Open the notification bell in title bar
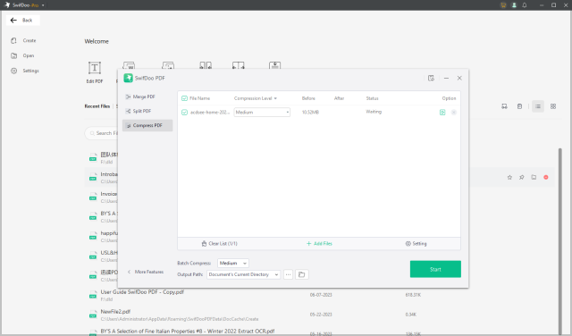Image resolution: width=572 pixels, height=336 pixels. [525, 5]
